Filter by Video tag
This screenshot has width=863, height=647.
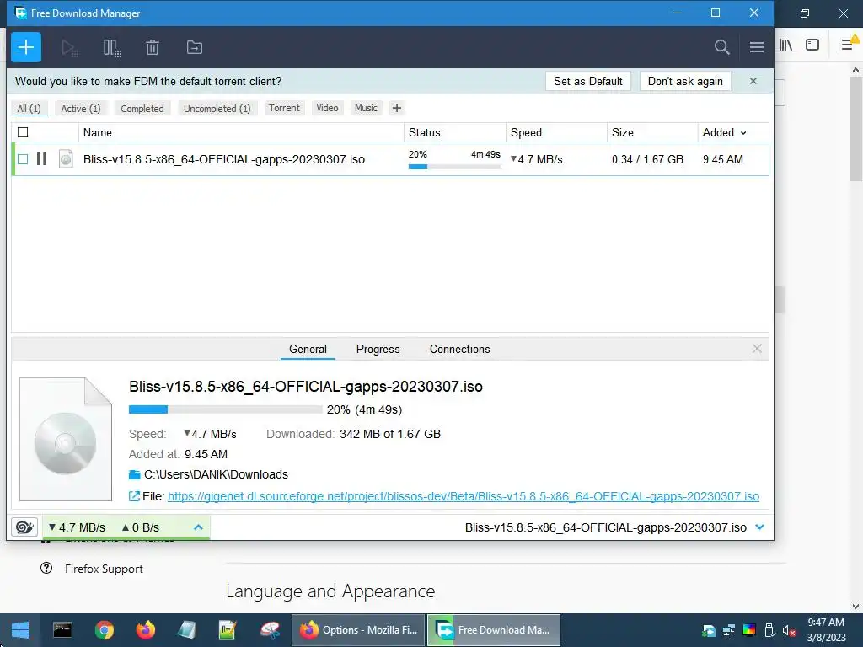click(x=327, y=108)
